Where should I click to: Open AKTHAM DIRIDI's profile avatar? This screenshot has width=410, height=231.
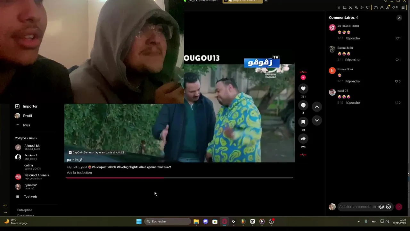[332, 28]
